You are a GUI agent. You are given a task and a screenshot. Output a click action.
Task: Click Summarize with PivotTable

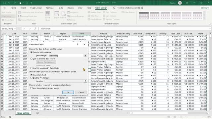31,13
